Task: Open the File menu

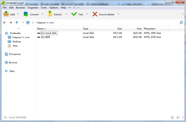Action: coord(5,7)
